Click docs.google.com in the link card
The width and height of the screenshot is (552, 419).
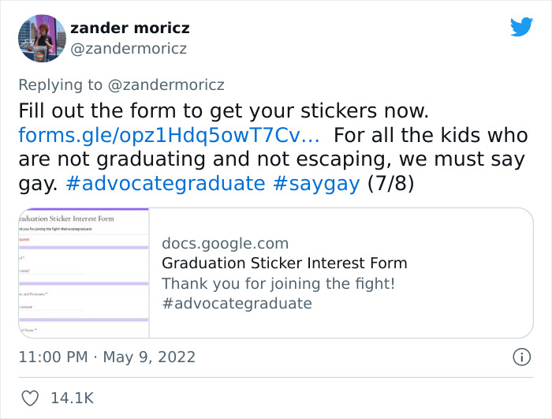pyautogui.click(x=225, y=243)
